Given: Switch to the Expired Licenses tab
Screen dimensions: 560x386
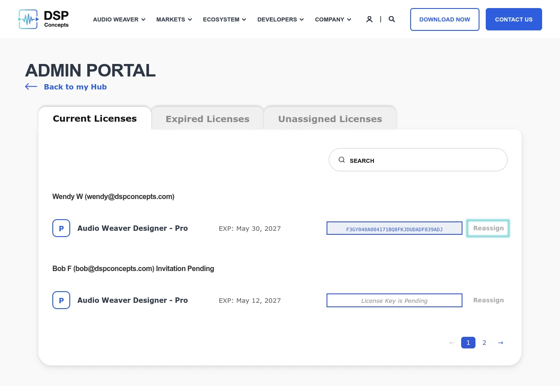Looking at the screenshot, I should coord(208,119).
